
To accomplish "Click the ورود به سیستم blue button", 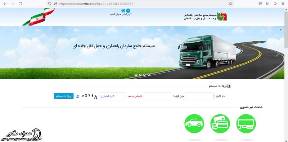I will [64, 96].
